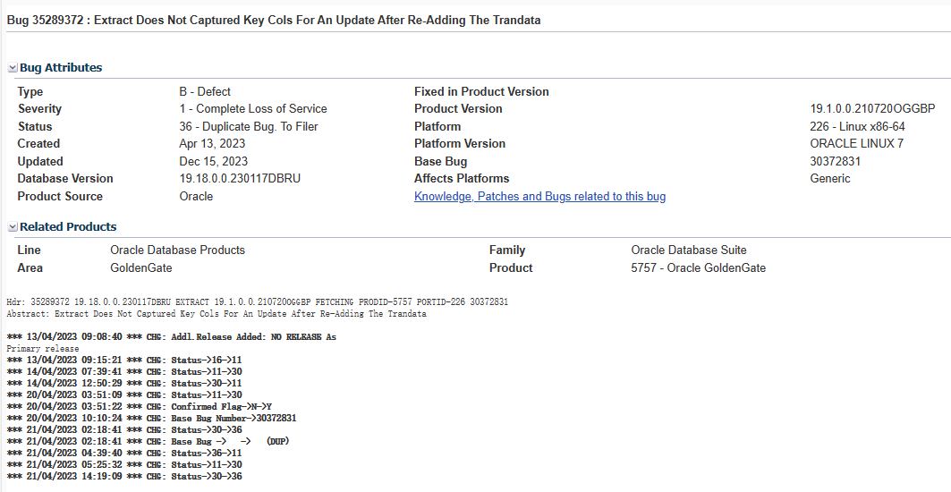Image resolution: width=951 pixels, height=492 pixels.
Task: Click the Database Version 19.18.0.0.230117DBRU value
Action: click(240, 178)
